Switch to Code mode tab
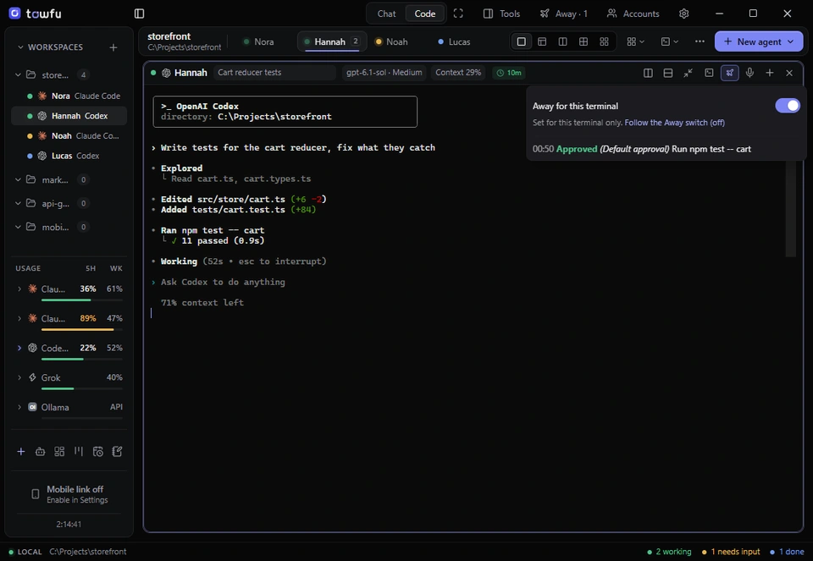Screen dimensions: 813x561 (424, 14)
